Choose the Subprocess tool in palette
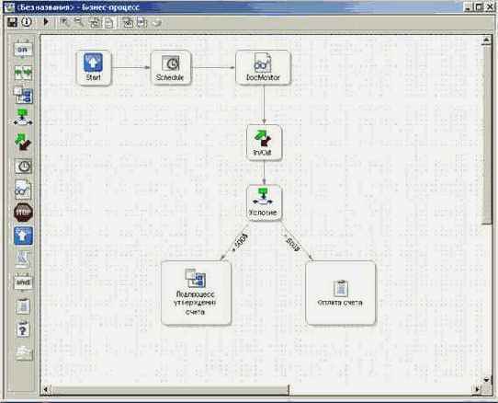The image size is (498, 403). (x=24, y=95)
